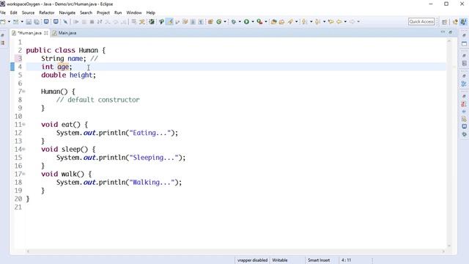Click the Open Task icon next to Open Type
Viewport: 469px width, 264px height.
[x=281, y=21]
